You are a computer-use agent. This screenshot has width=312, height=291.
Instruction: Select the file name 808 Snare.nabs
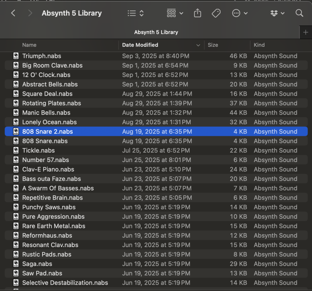(x=45, y=141)
